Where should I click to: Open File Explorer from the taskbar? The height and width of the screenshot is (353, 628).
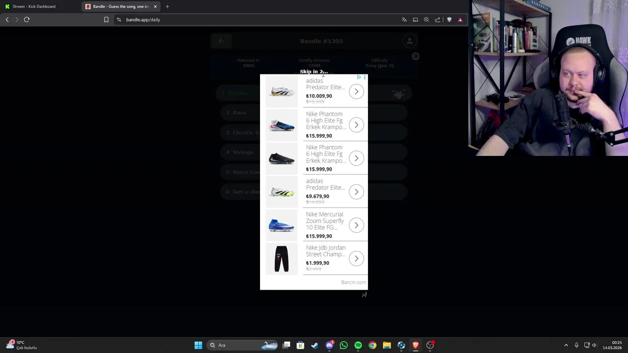click(x=387, y=345)
